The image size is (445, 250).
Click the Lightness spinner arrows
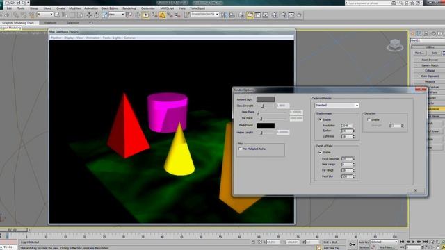354,136
